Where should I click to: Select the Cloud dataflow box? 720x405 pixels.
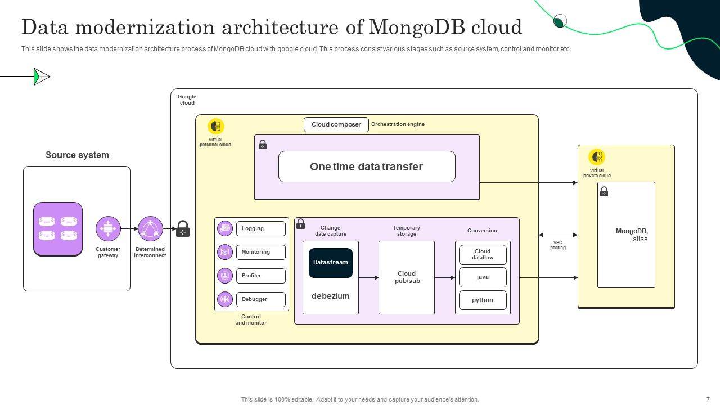(x=483, y=254)
